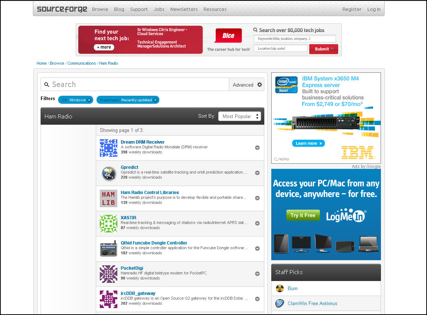Expand details arrow for ircDDB_gateway
The image size is (427, 315).
point(257,299)
